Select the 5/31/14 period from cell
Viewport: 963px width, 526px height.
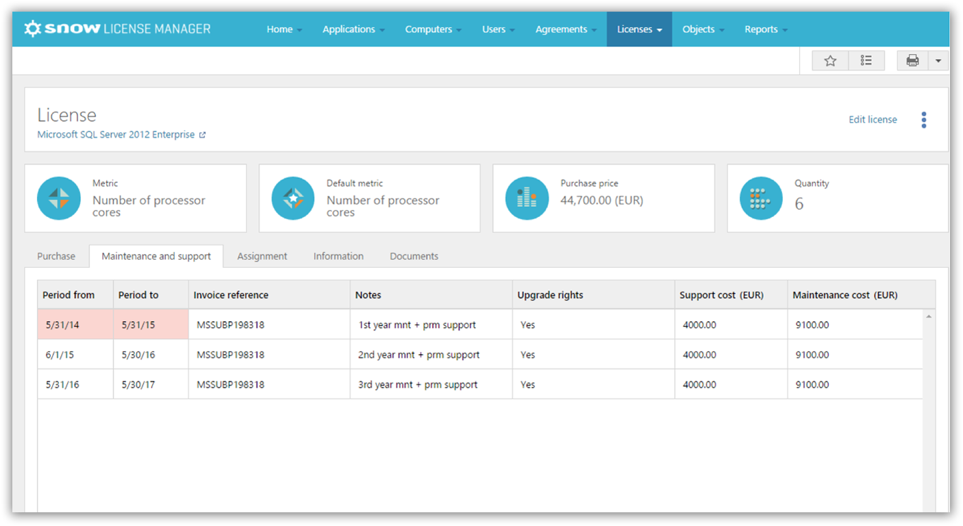click(75, 325)
